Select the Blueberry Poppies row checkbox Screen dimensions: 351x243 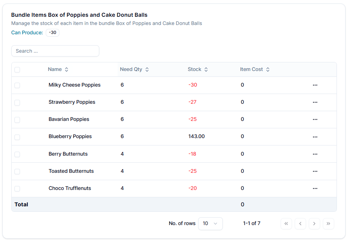(x=17, y=137)
